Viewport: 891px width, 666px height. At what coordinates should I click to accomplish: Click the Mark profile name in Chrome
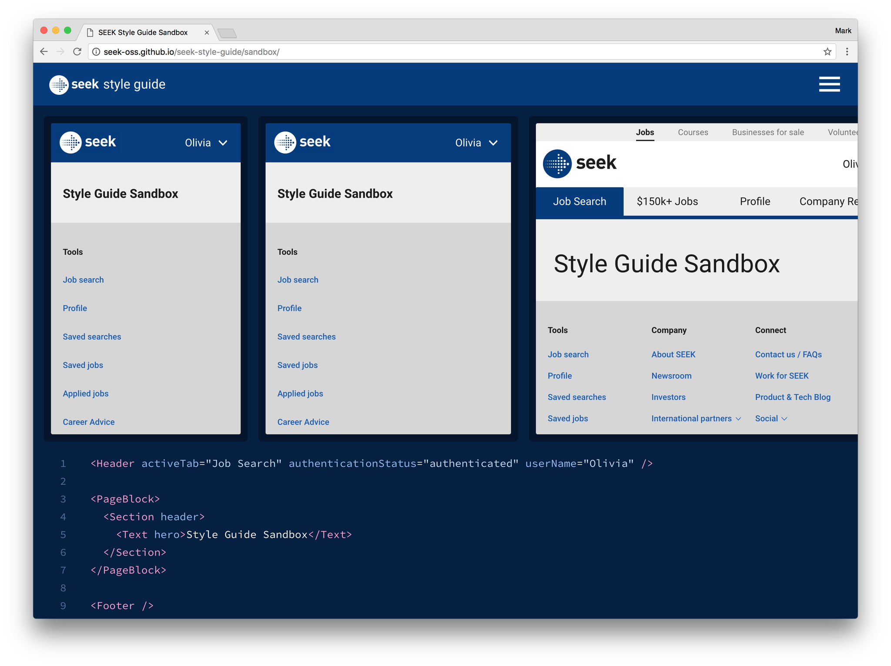(843, 30)
